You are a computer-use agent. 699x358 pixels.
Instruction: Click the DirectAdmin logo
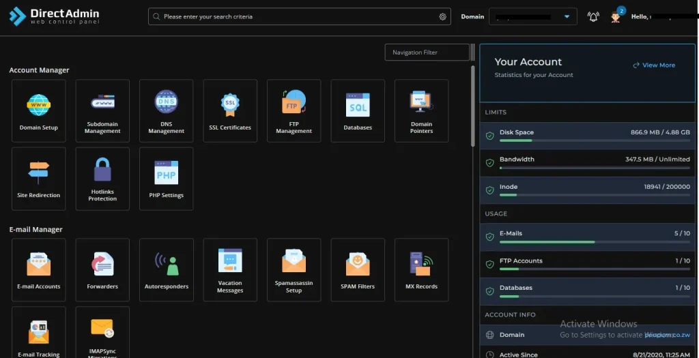point(54,16)
